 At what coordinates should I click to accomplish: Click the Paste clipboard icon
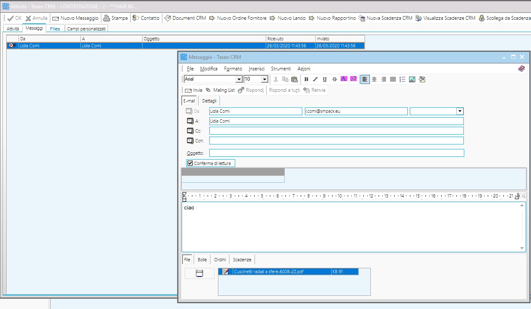click(294, 79)
